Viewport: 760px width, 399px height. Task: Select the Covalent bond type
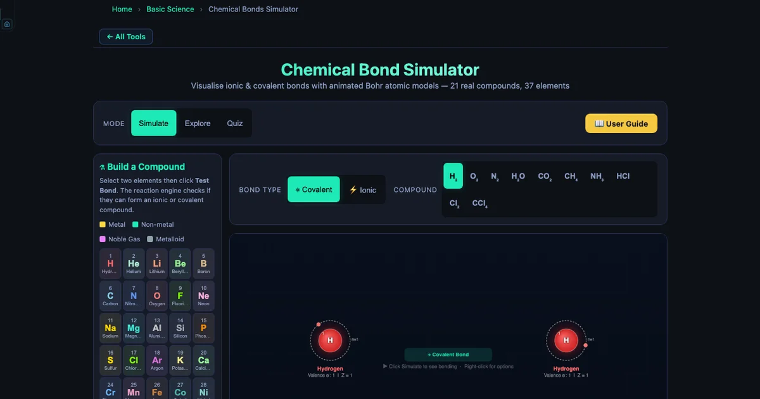(313, 189)
